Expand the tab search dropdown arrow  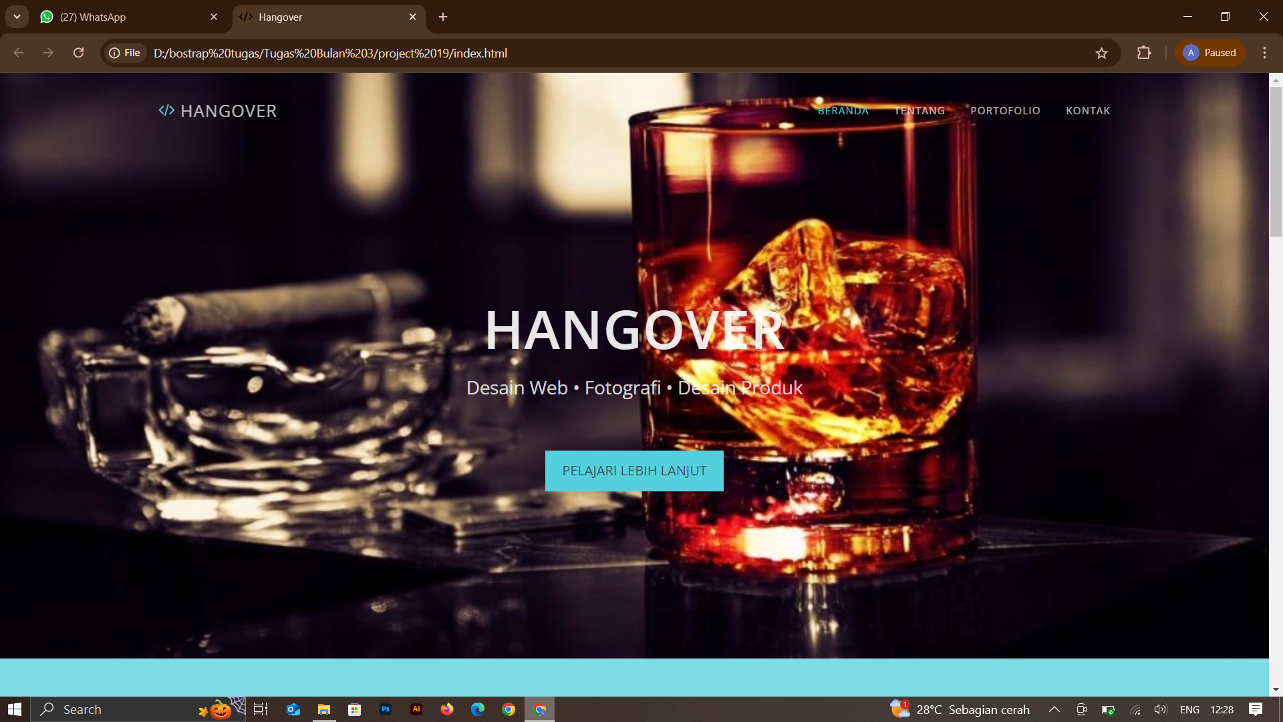click(x=17, y=17)
